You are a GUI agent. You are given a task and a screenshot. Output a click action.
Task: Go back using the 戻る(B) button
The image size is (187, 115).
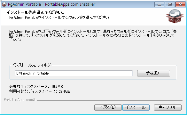point(108,107)
